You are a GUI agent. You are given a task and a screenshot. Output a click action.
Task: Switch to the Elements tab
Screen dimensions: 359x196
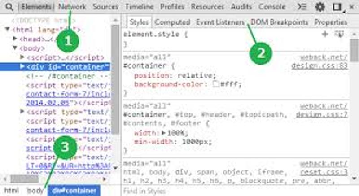pos(36,7)
